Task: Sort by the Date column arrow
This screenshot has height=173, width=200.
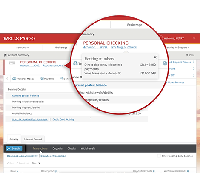Action: tap(17, 171)
